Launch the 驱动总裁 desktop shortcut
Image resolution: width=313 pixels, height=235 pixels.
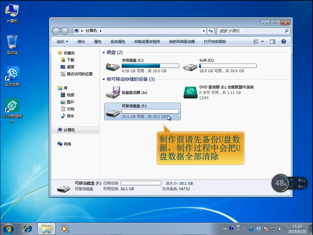(12, 77)
